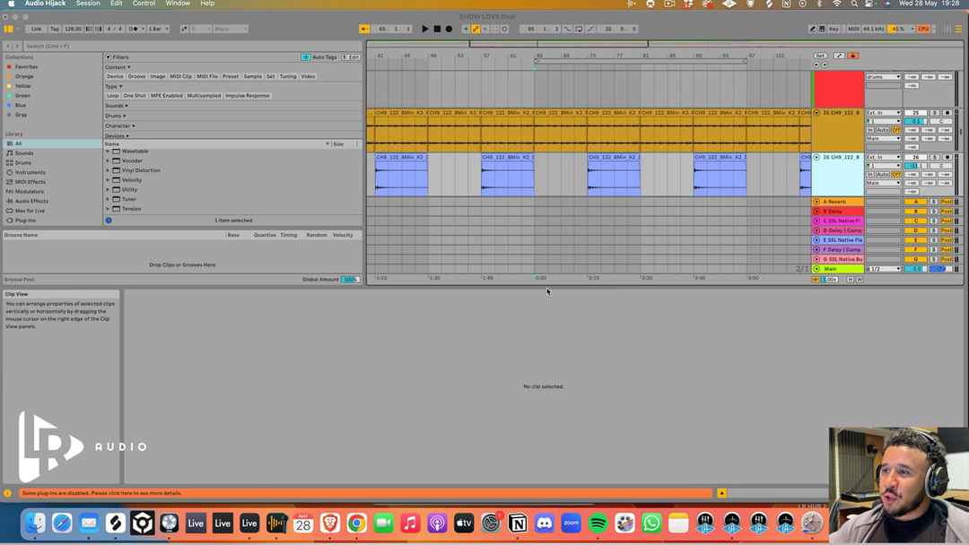Click the Arrangement Record button

point(449,29)
